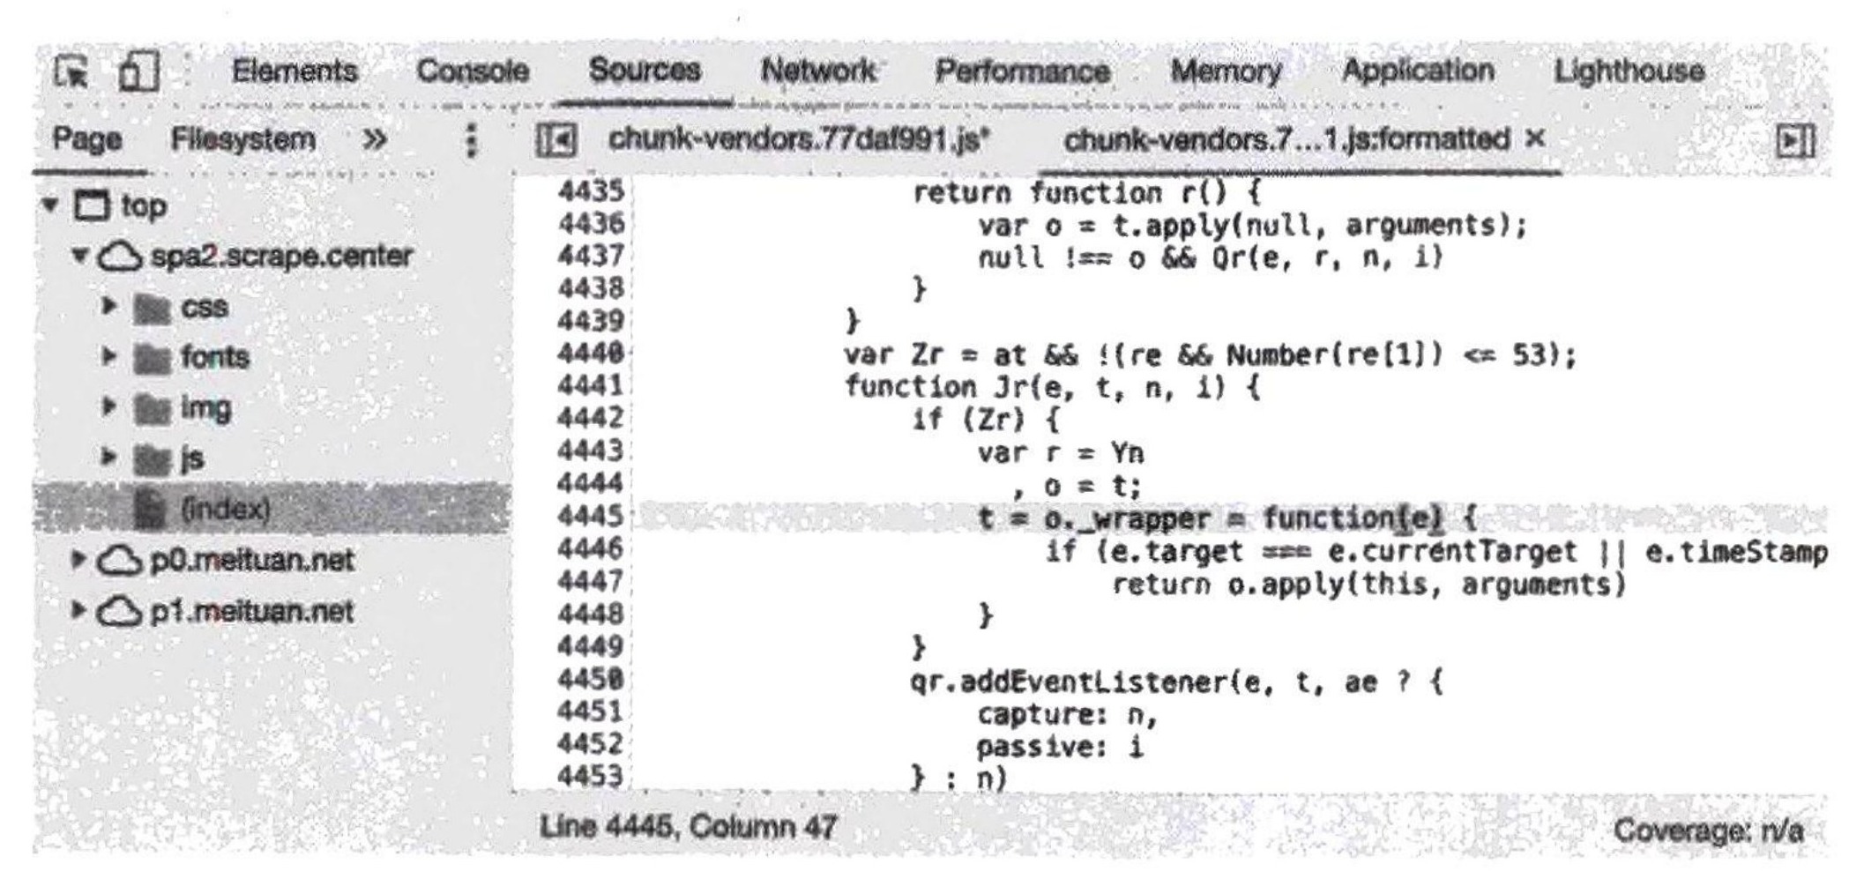Click the css folder icon
The height and width of the screenshot is (894, 1864).
click(152, 309)
